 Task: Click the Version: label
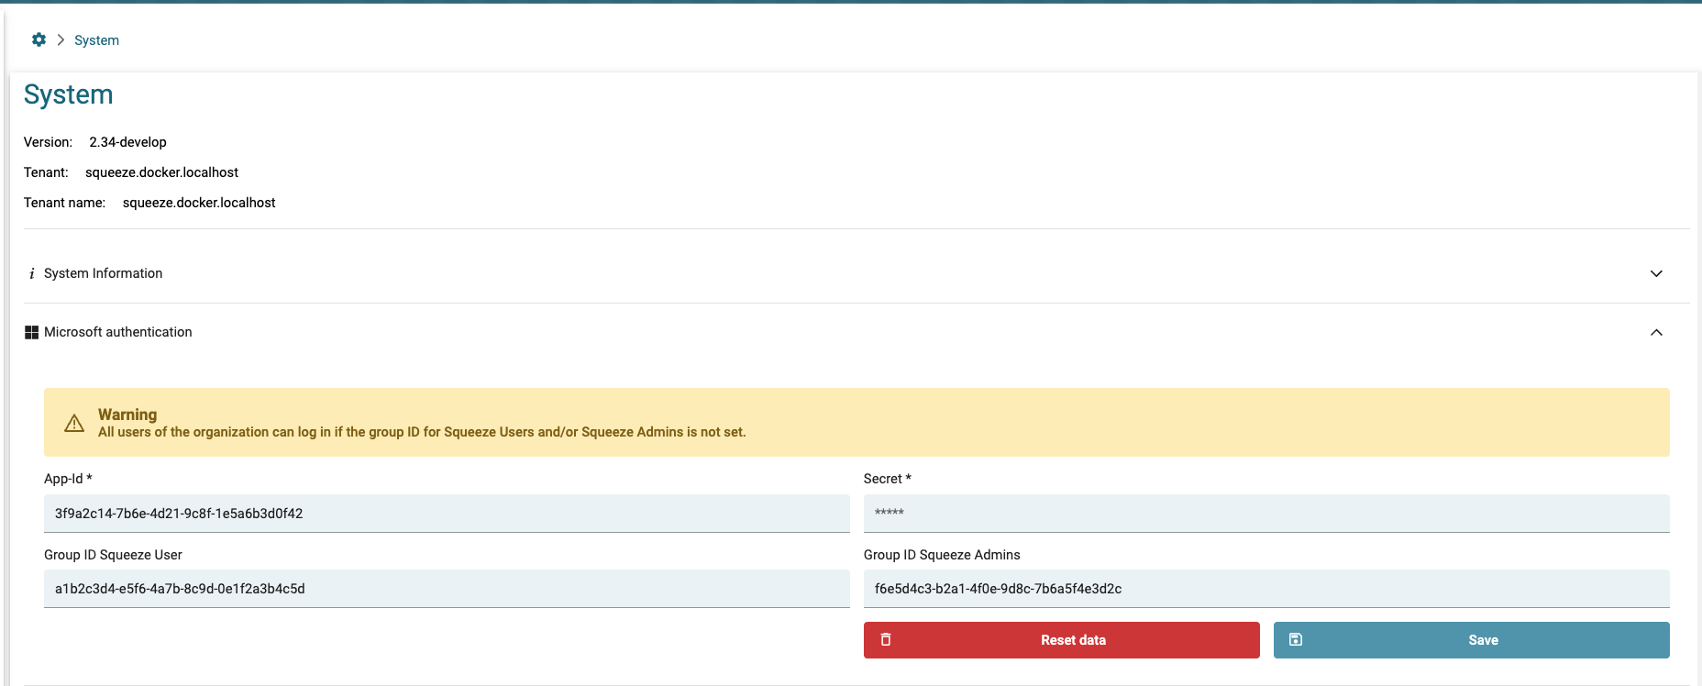pos(48,142)
